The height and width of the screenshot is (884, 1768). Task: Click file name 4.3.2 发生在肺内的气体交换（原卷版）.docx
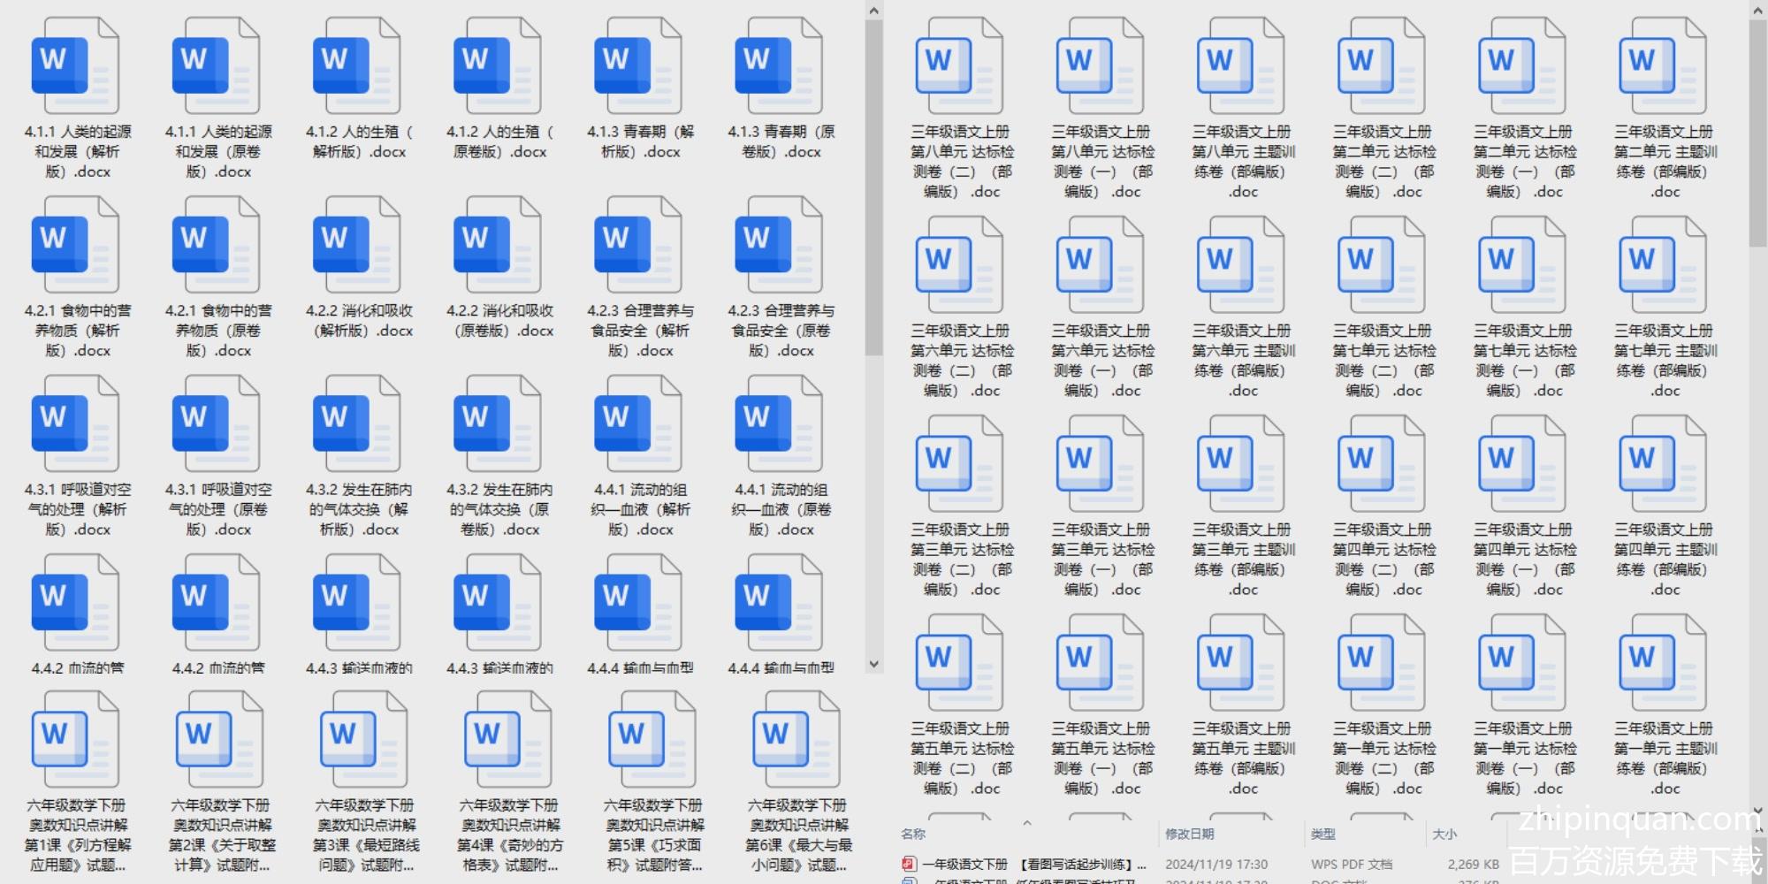[x=499, y=509]
